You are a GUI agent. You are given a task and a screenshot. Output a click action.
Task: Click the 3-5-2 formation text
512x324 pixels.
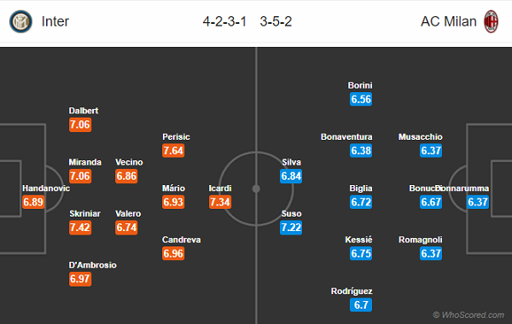click(x=276, y=21)
